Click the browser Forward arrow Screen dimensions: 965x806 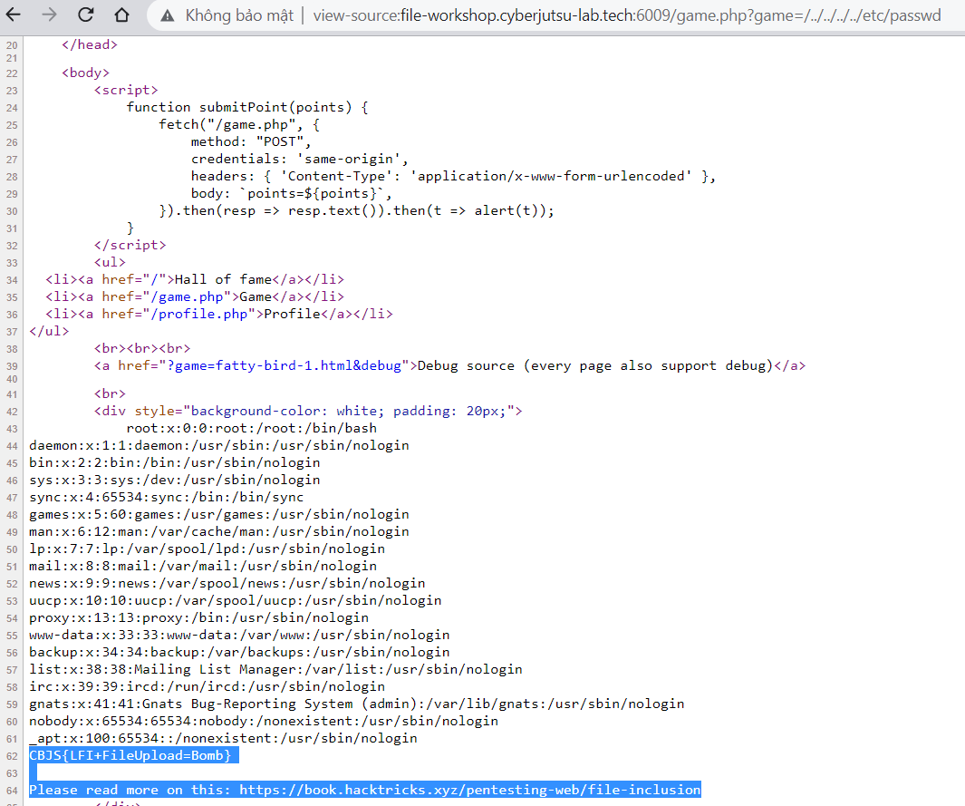pos(49,15)
